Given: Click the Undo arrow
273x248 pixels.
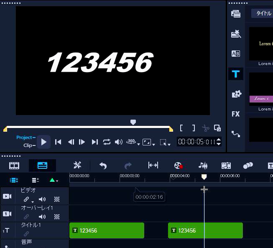Looking at the screenshot, I should click(103, 165).
